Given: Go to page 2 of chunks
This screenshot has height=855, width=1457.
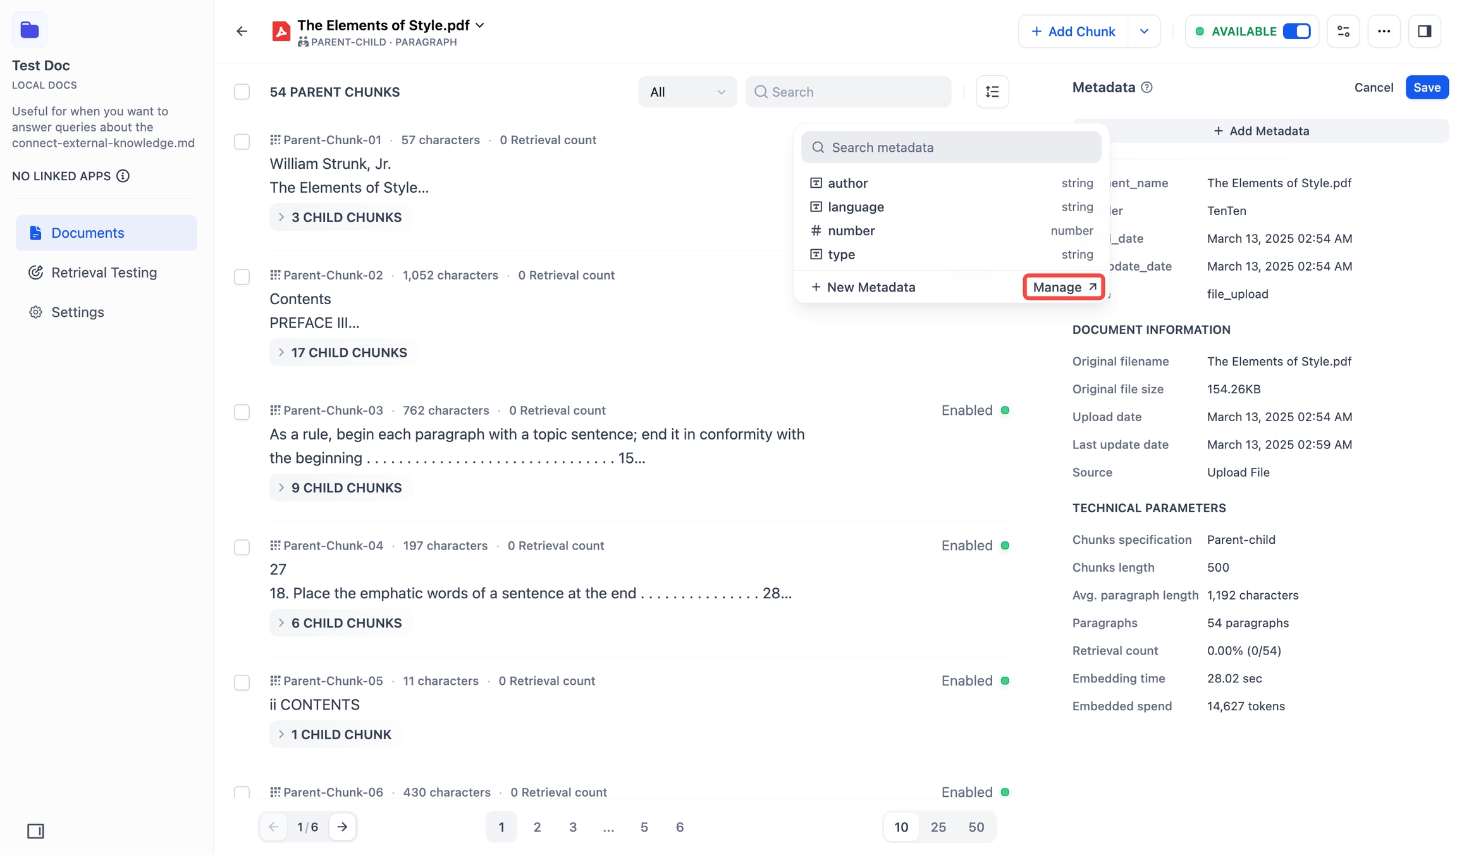Looking at the screenshot, I should click(x=537, y=827).
